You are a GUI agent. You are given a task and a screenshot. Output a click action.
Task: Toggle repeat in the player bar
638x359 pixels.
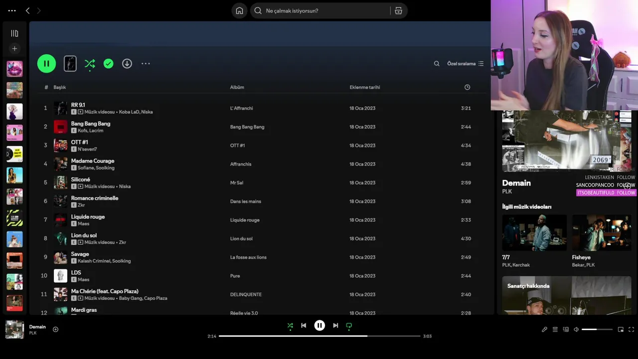[349, 326]
